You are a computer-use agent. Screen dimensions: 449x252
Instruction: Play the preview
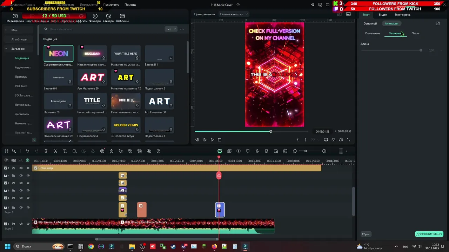pyautogui.click(x=212, y=140)
